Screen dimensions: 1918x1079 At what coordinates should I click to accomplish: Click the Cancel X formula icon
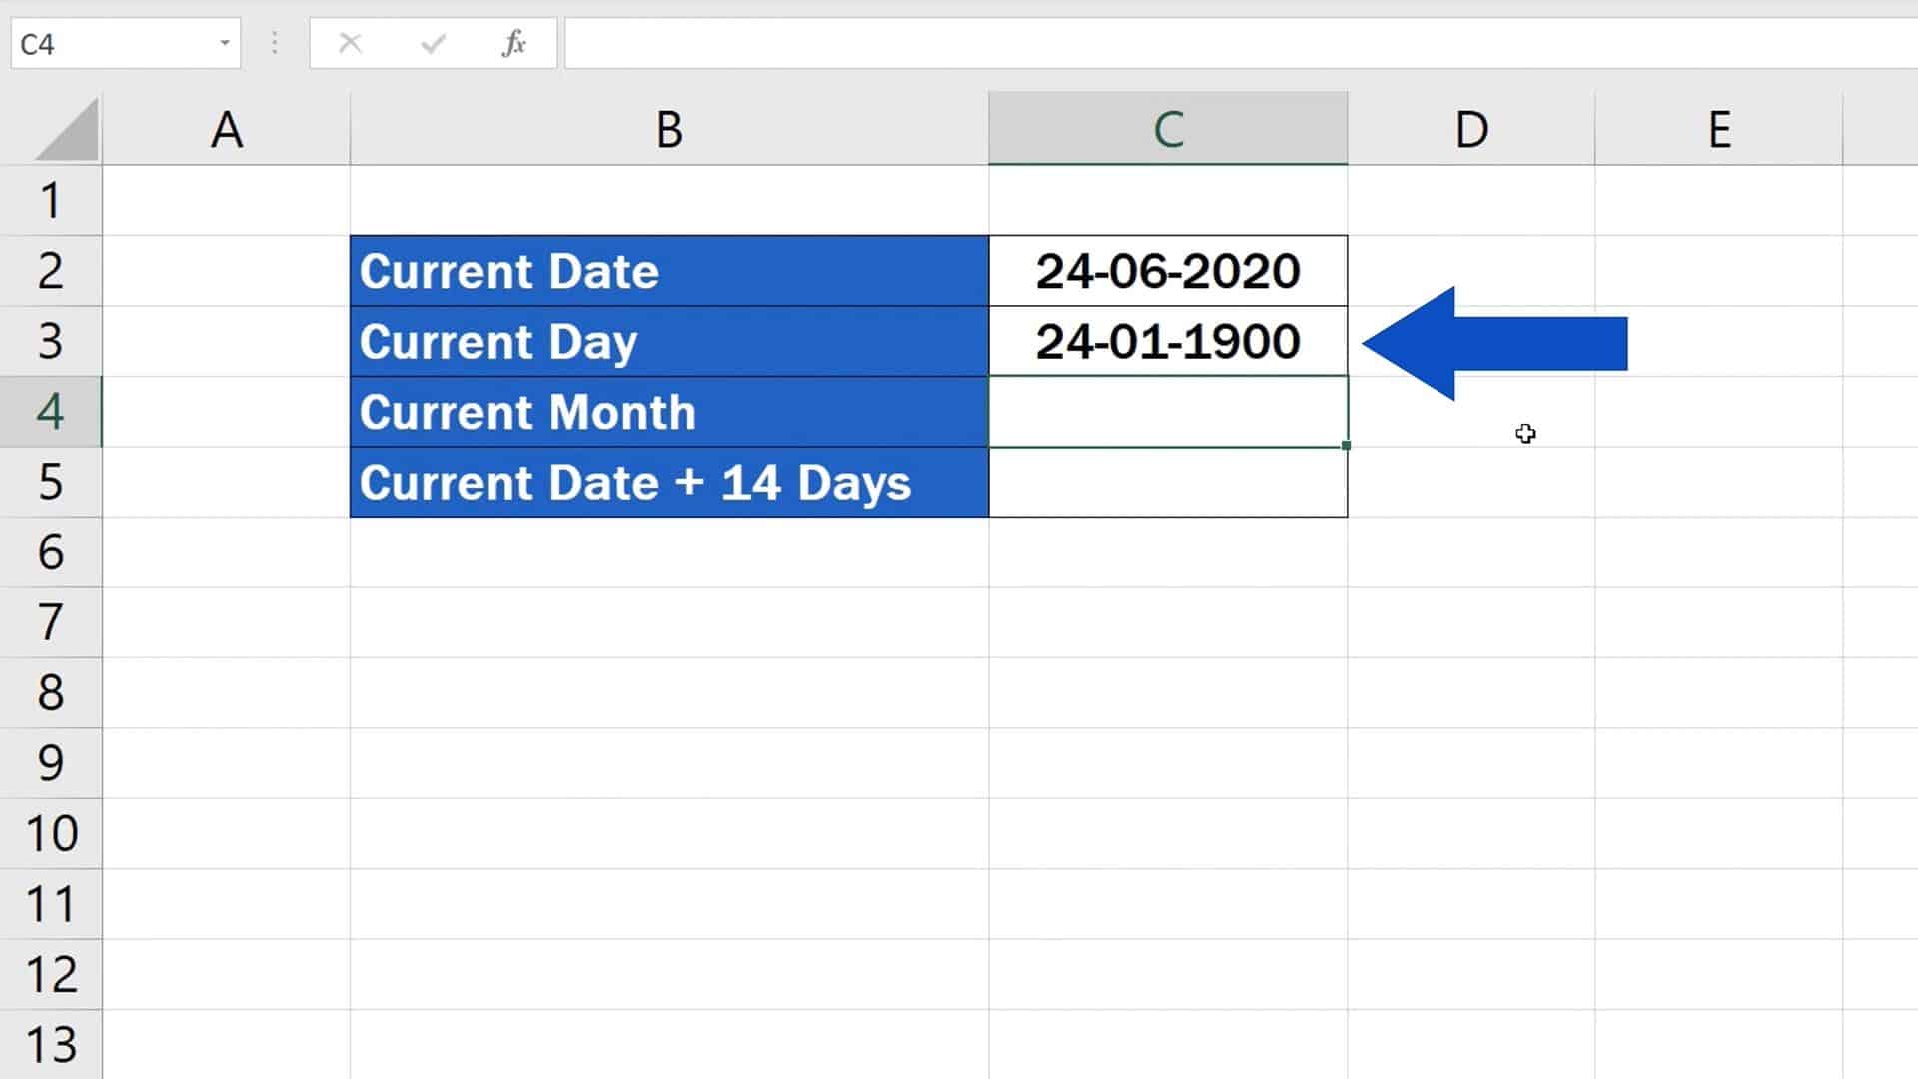coord(350,44)
